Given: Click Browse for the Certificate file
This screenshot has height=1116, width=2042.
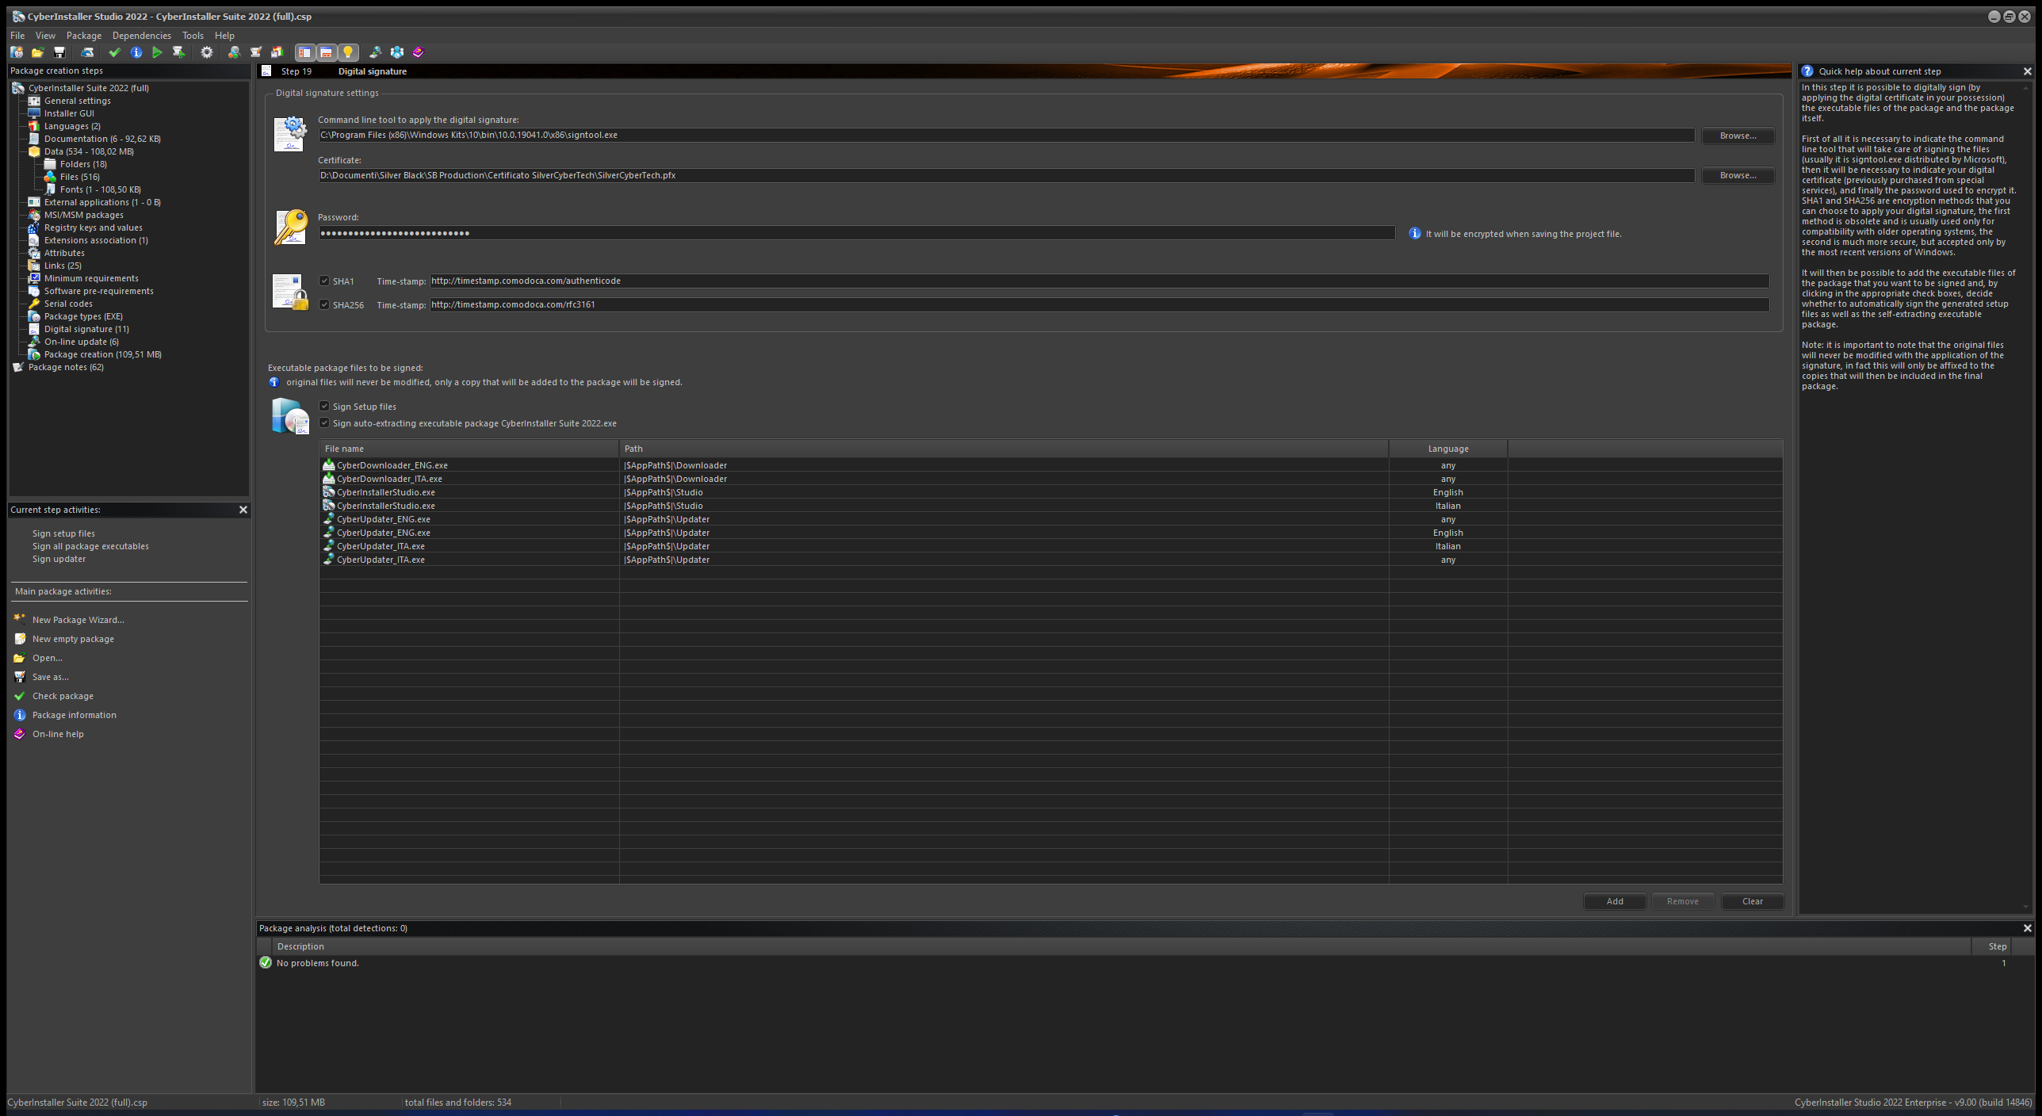Looking at the screenshot, I should [1738, 175].
